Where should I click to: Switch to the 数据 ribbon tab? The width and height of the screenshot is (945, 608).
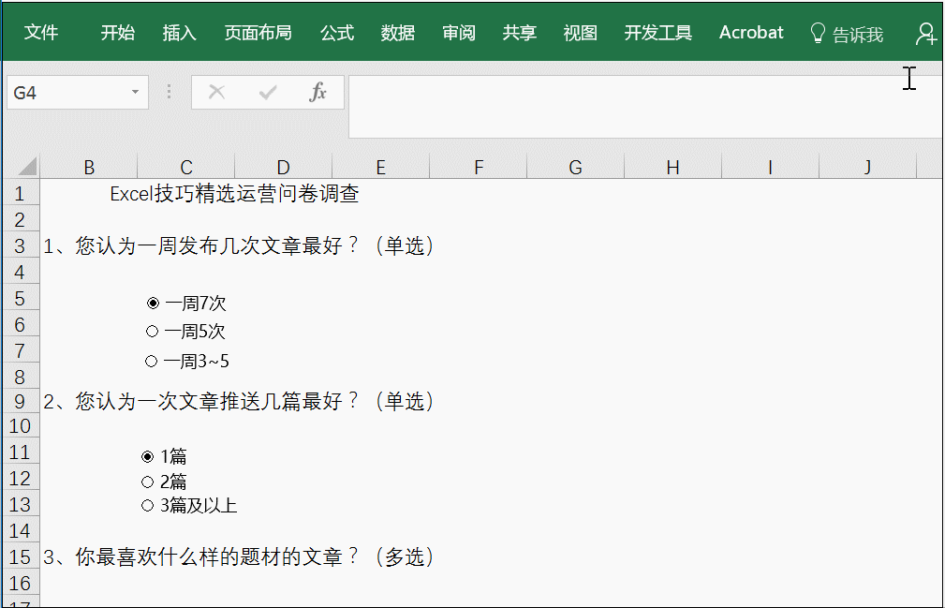(x=398, y=33)
